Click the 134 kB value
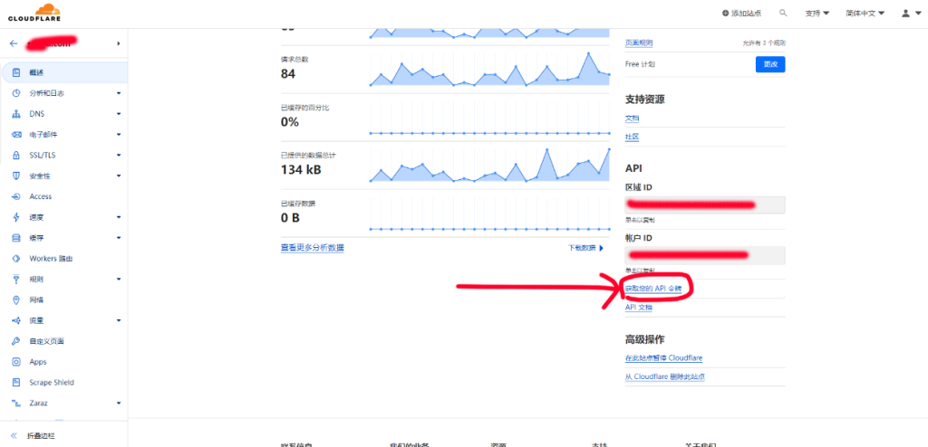The height and width of the screenshot is (447, 928). [x=301, y=170]
